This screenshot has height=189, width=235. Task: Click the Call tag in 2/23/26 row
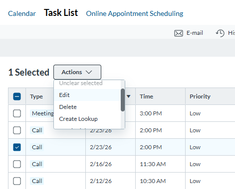37,147
